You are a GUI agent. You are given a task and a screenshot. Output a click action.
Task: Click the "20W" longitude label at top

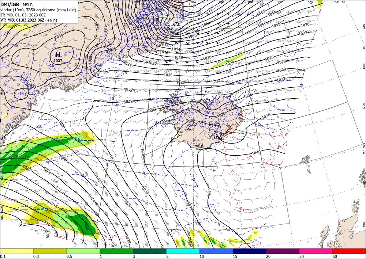pos(193,2)
